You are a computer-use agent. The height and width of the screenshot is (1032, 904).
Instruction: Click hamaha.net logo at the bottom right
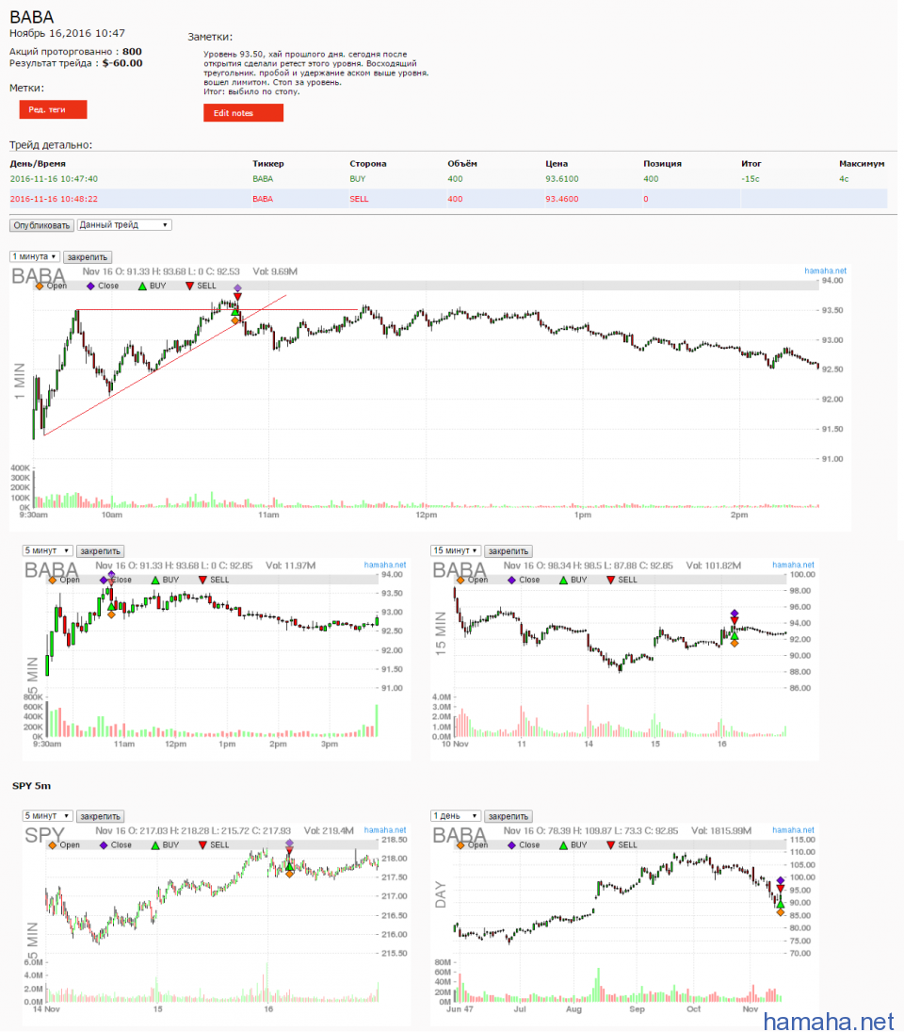829,1021
